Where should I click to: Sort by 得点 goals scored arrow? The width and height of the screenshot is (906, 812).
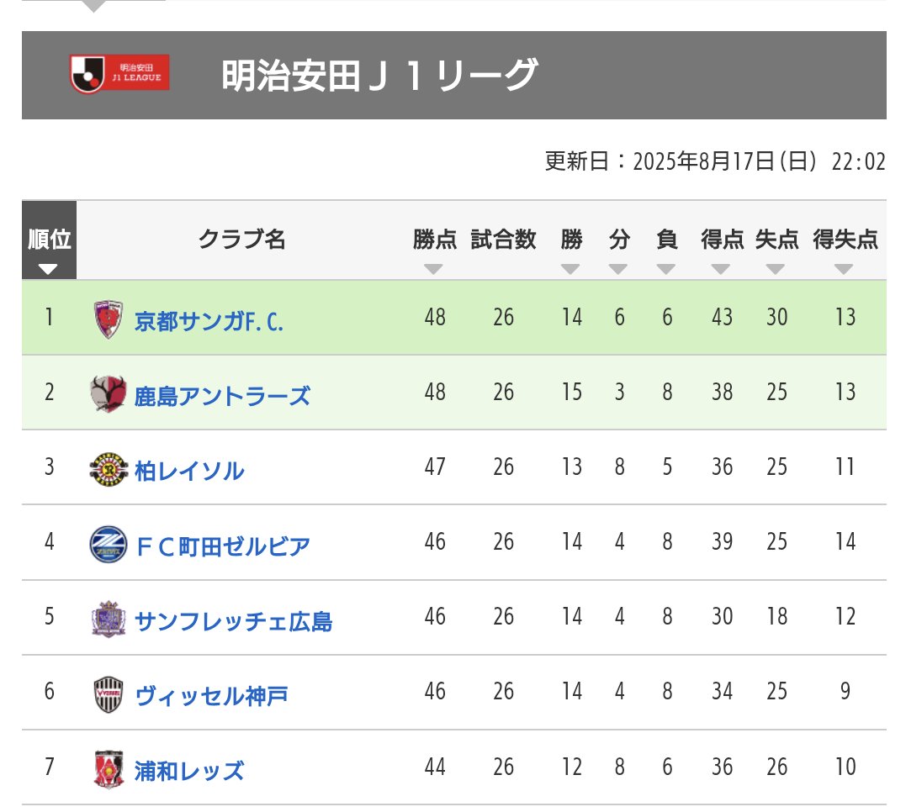coord(721,270)
